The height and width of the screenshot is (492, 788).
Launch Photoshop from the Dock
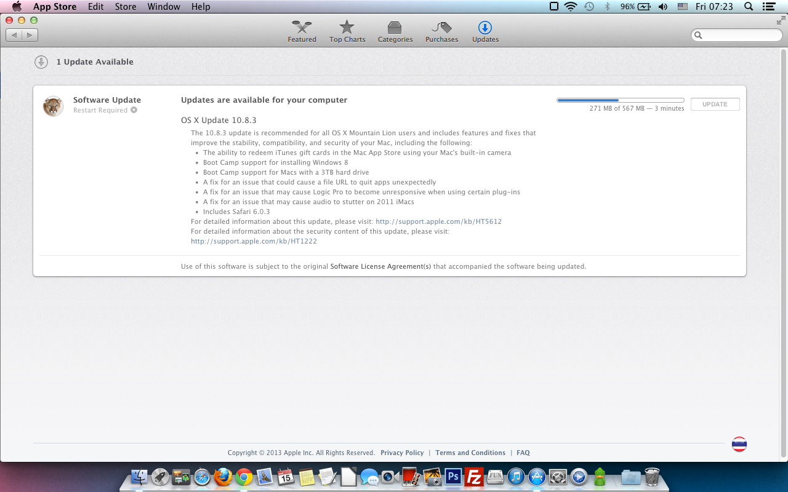tap(453, 477)
